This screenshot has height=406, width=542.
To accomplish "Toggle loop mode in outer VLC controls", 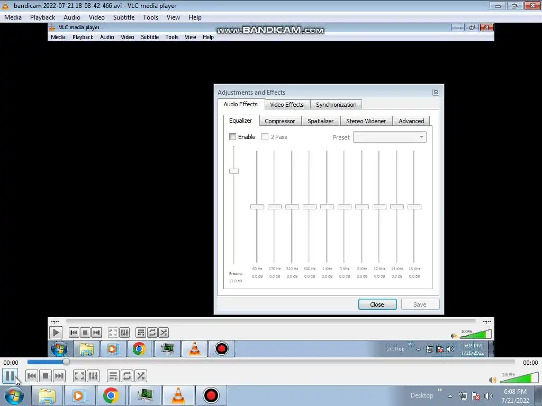I will [127, 376].
